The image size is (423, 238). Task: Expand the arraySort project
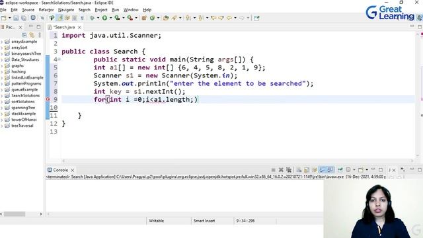click(2, 48)
